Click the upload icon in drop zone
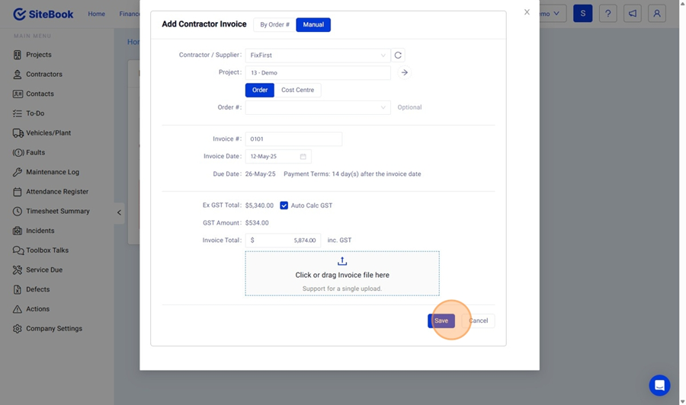The width and height of the screenshot is (686, 405). pos(342,261)
